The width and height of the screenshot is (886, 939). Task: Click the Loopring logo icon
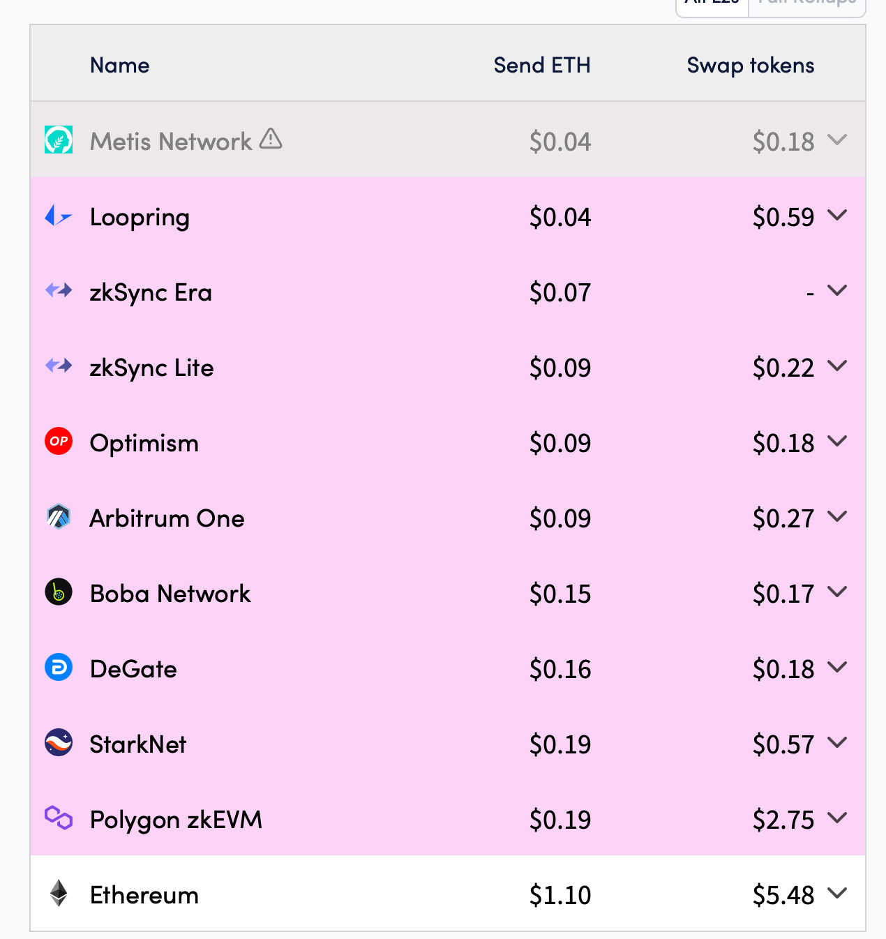pyautogui.click(x=59, y=216)
